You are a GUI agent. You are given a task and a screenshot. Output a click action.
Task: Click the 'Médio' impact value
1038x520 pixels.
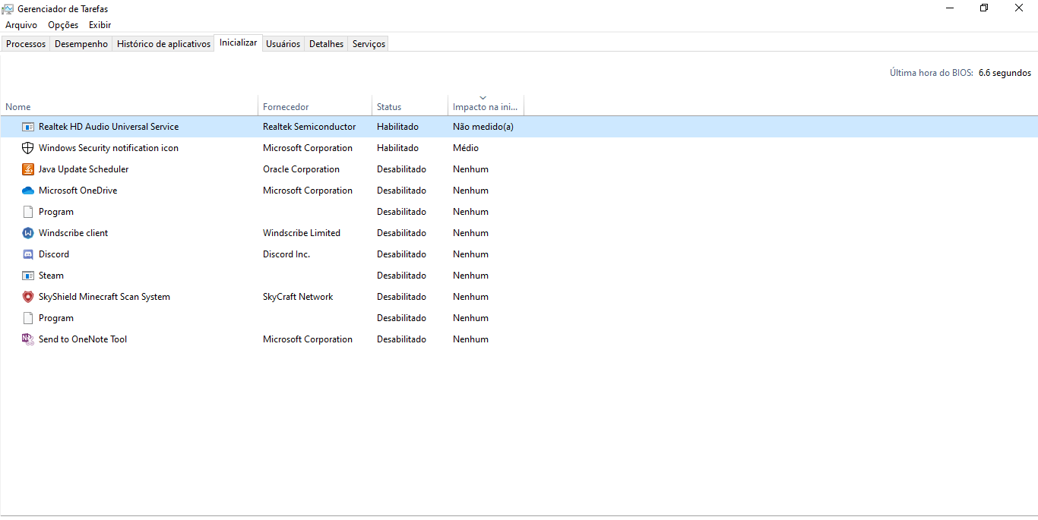pos(466,148)
